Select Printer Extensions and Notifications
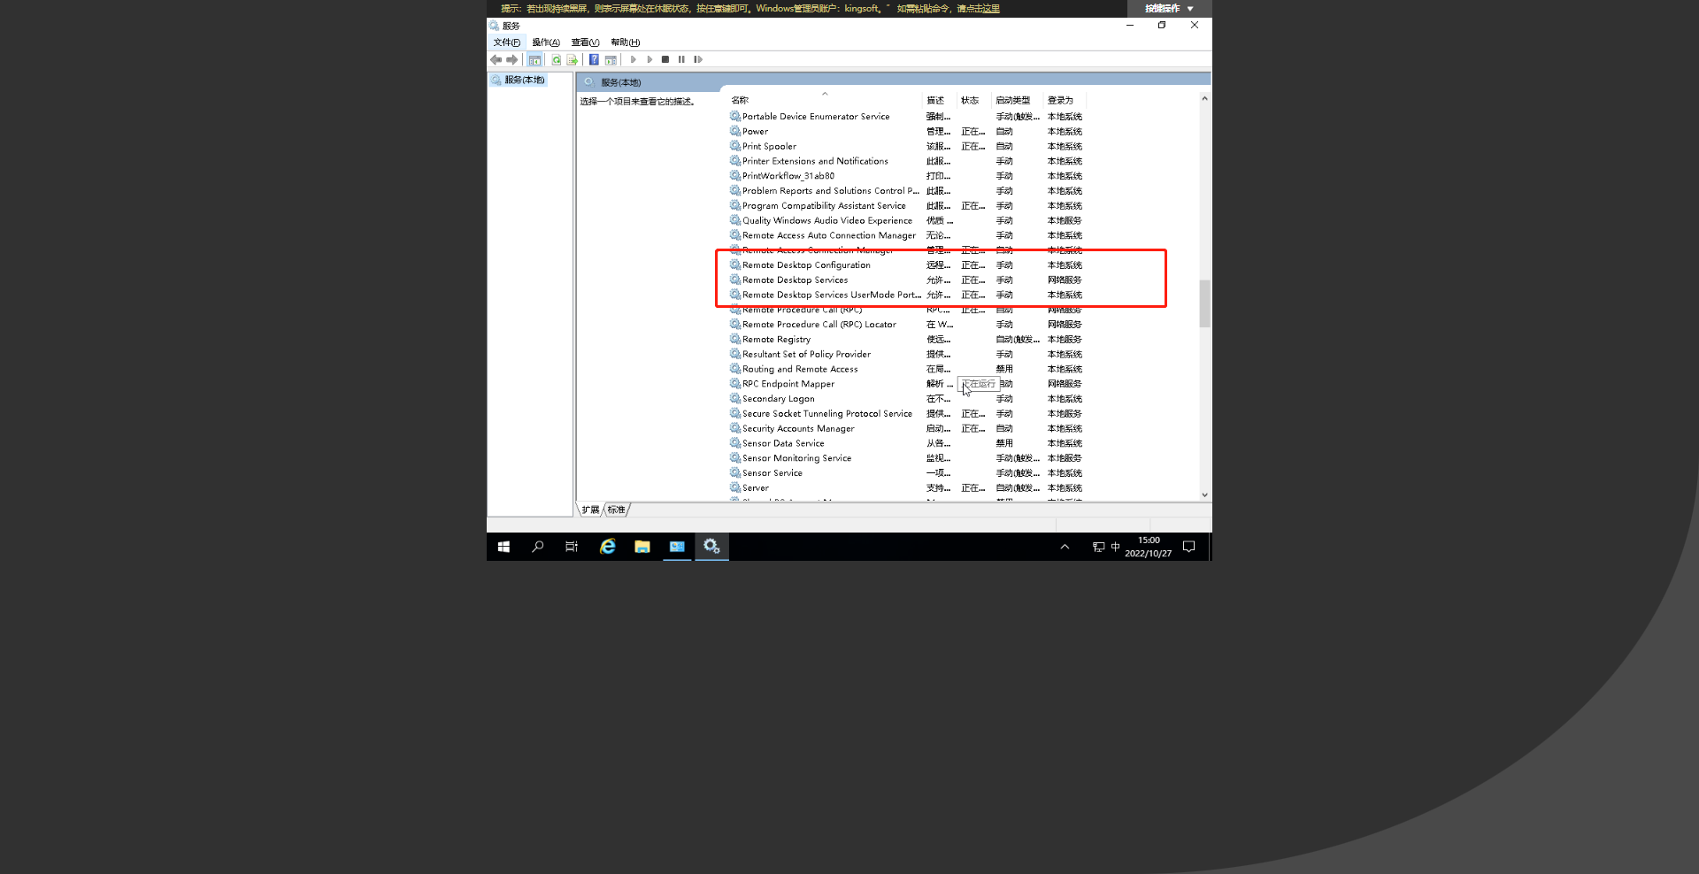The image size is (1699, 874). (x=907, y=161)
